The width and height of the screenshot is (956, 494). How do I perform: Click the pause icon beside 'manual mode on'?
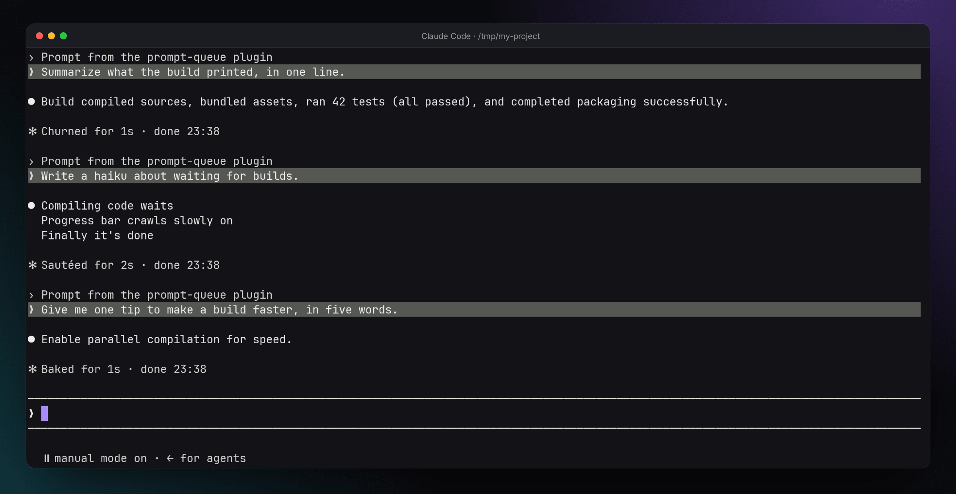(x=47, y=458)
